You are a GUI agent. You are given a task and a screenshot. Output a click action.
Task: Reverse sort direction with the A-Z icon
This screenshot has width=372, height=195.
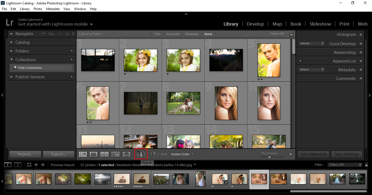point(154,154)
